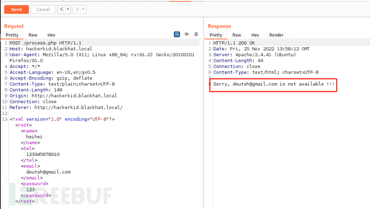Select the Response Pretty tab

pos(216,35)
